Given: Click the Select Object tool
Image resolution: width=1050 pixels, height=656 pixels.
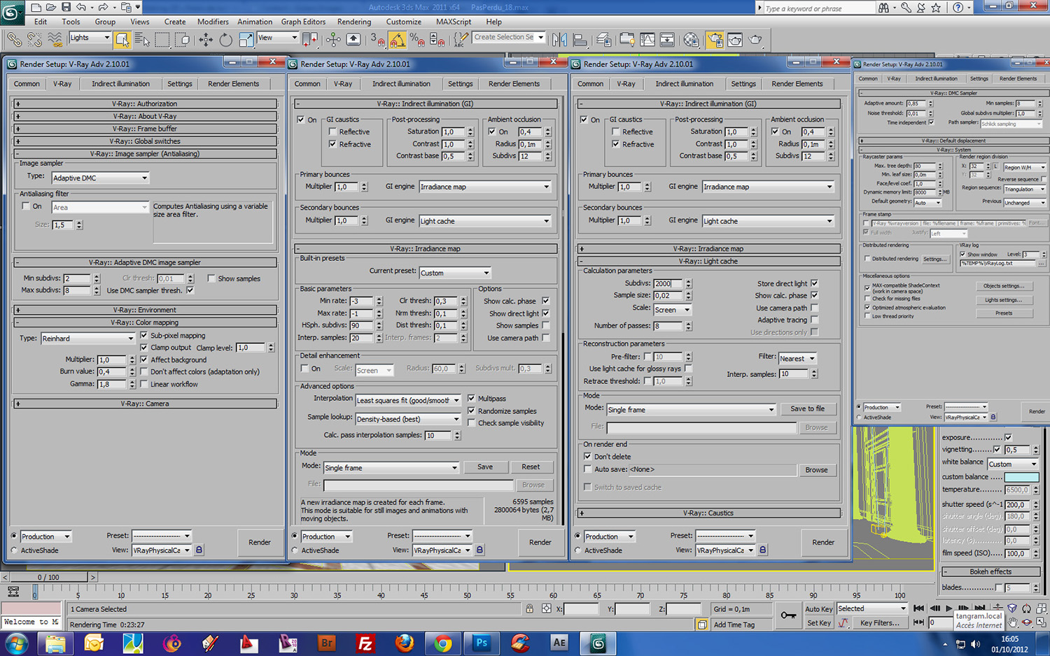Looking at the screenshot, I should 122,40.
